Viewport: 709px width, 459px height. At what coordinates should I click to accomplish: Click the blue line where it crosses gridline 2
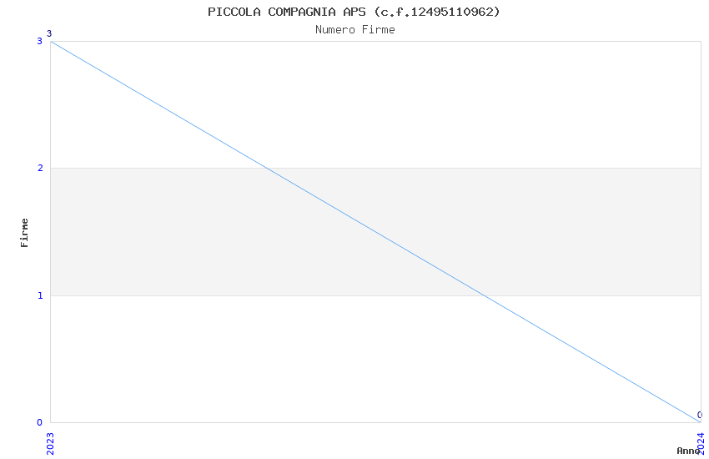(267, 169)
